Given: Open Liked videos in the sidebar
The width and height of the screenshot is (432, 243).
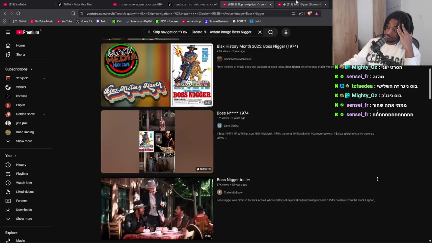Looking at the screenshot, I should pyautogui.click(x=26, y=192).
